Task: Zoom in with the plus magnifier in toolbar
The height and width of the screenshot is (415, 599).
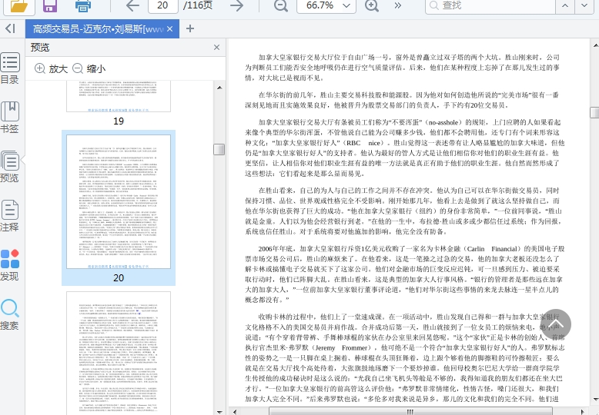Action: tap(372, 6)
